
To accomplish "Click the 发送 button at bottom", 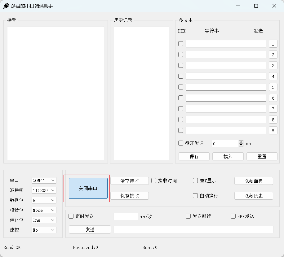I will click(x=90, y=229).
